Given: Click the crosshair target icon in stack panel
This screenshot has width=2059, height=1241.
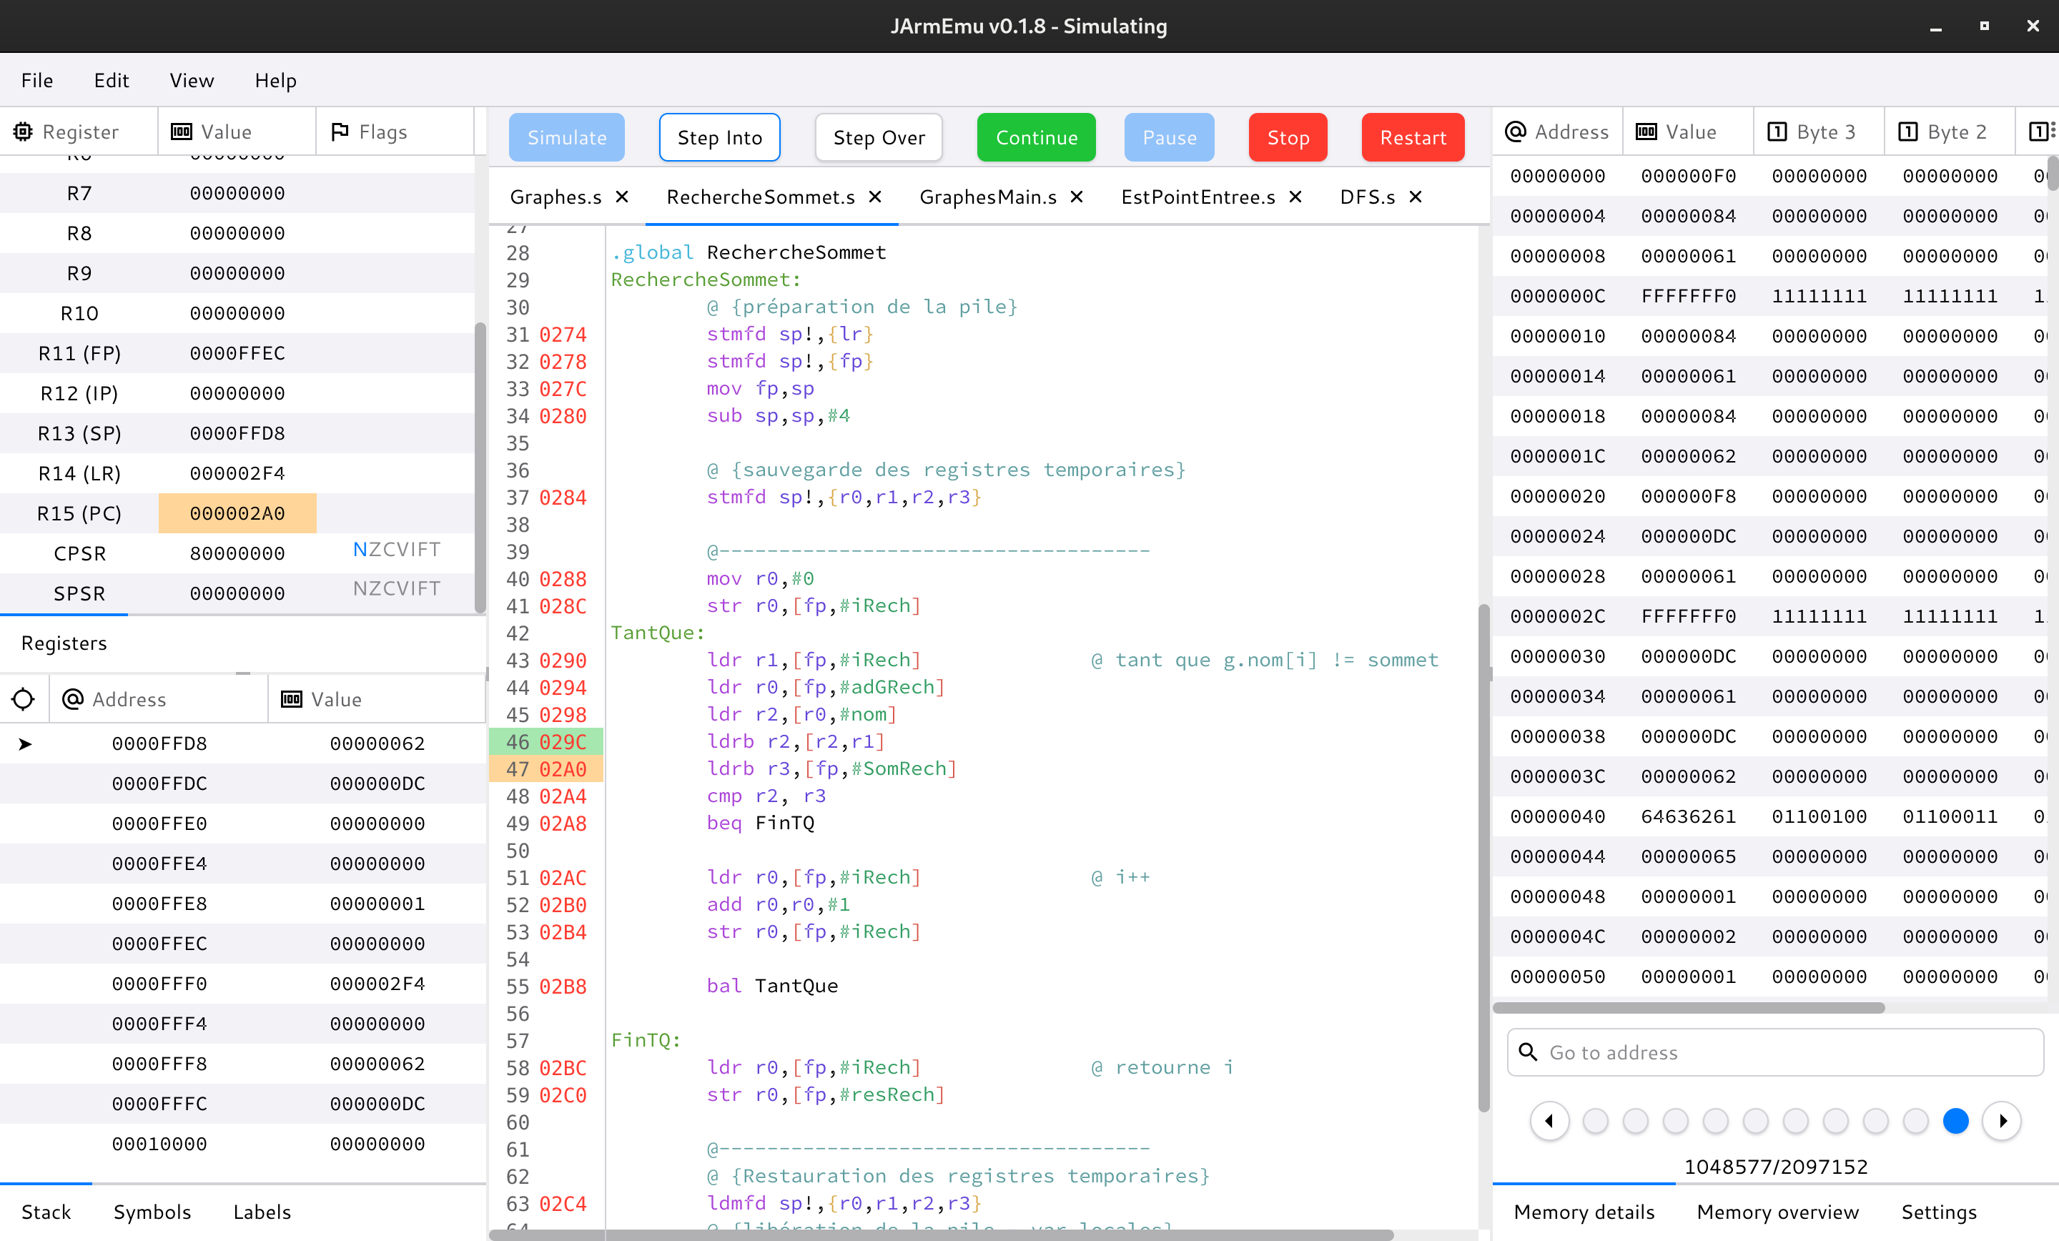Looking at the screenshot, I should (24, 698).
